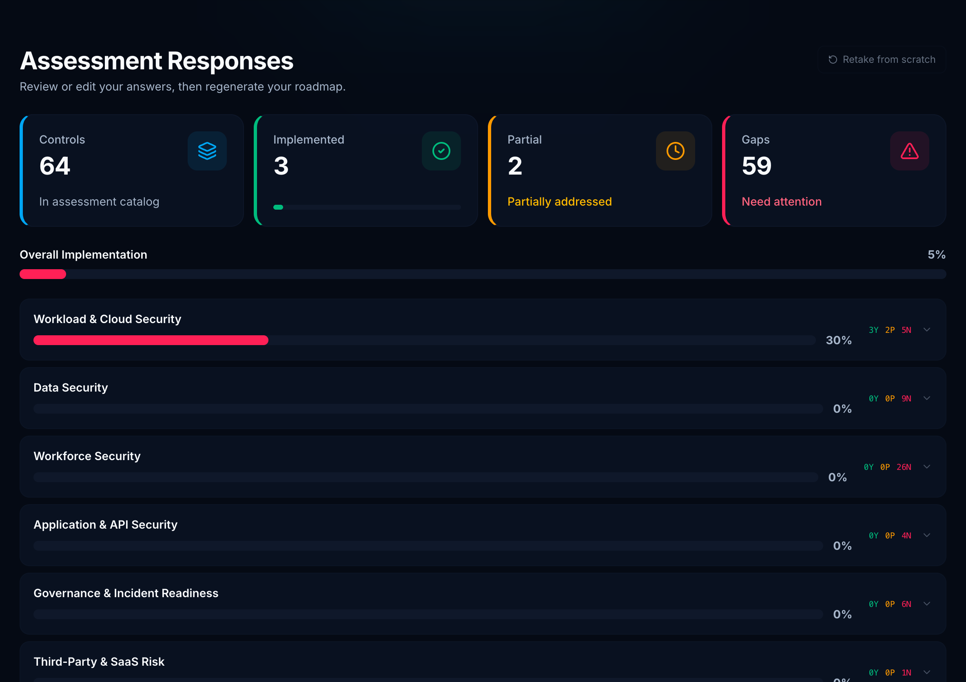Click the 9N count in Data Security row
The image size is (966, 682).
906,399
